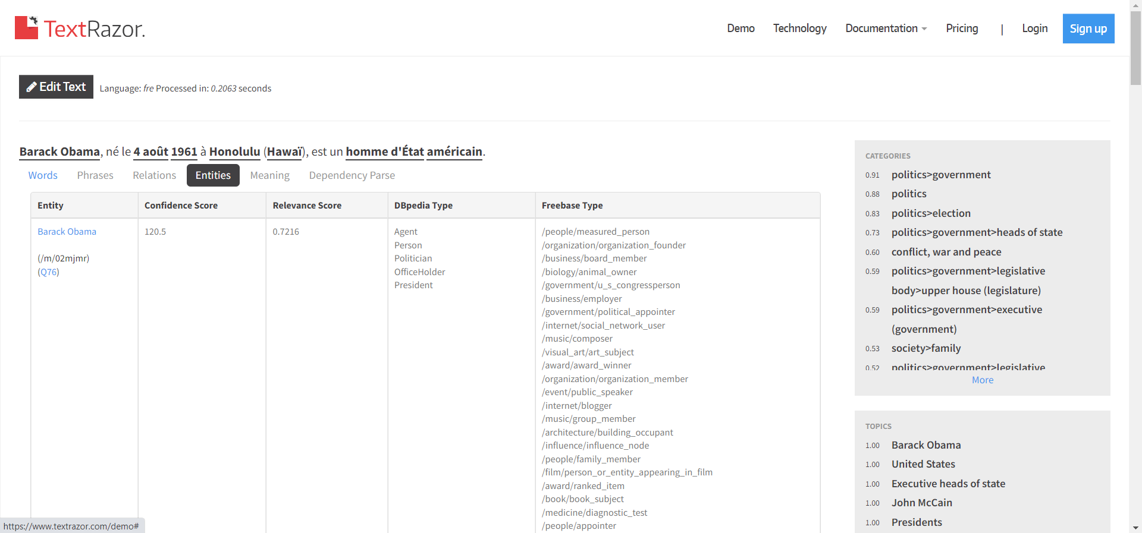Viewport: 1142px width, 533px height.
Task: Switch to the Words tab
Action: point(43,175)
